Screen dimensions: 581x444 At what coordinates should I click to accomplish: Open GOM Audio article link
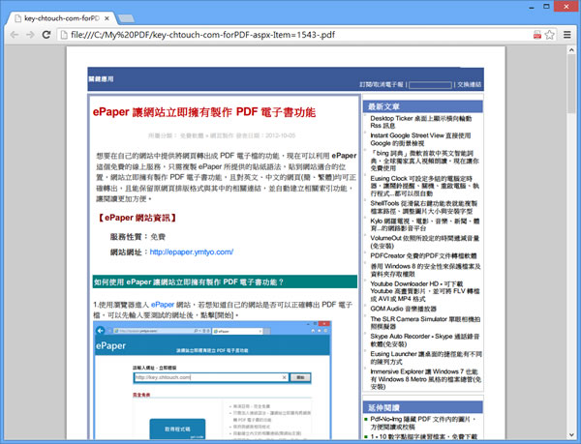[403, 309]
